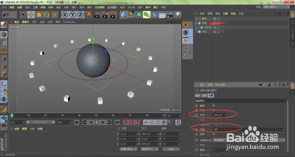Click animation dot beside 半径 200 cm
The image size is (295, 157).
196,115
